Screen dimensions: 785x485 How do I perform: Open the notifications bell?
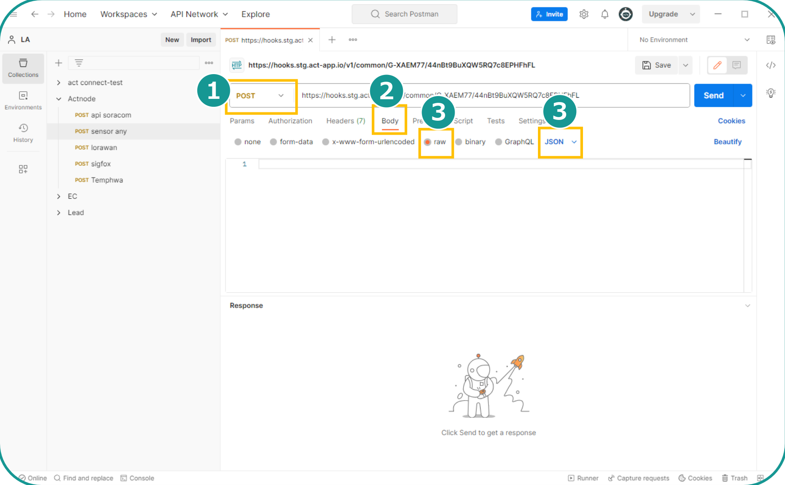click(604, 14)
